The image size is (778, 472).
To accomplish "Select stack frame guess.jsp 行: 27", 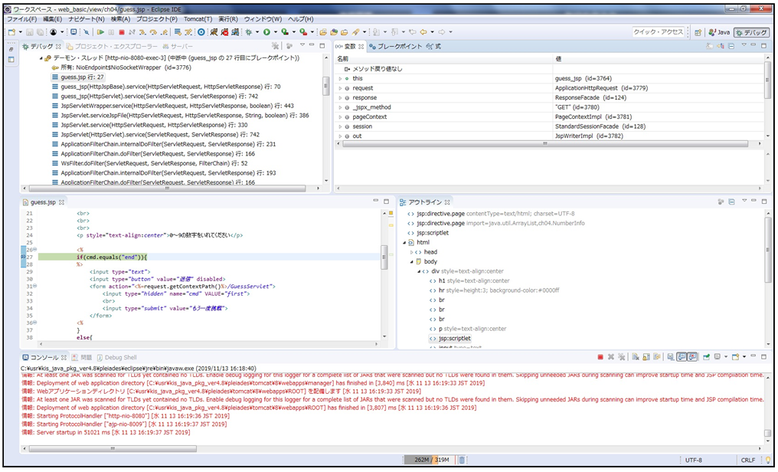I will 82,77.
